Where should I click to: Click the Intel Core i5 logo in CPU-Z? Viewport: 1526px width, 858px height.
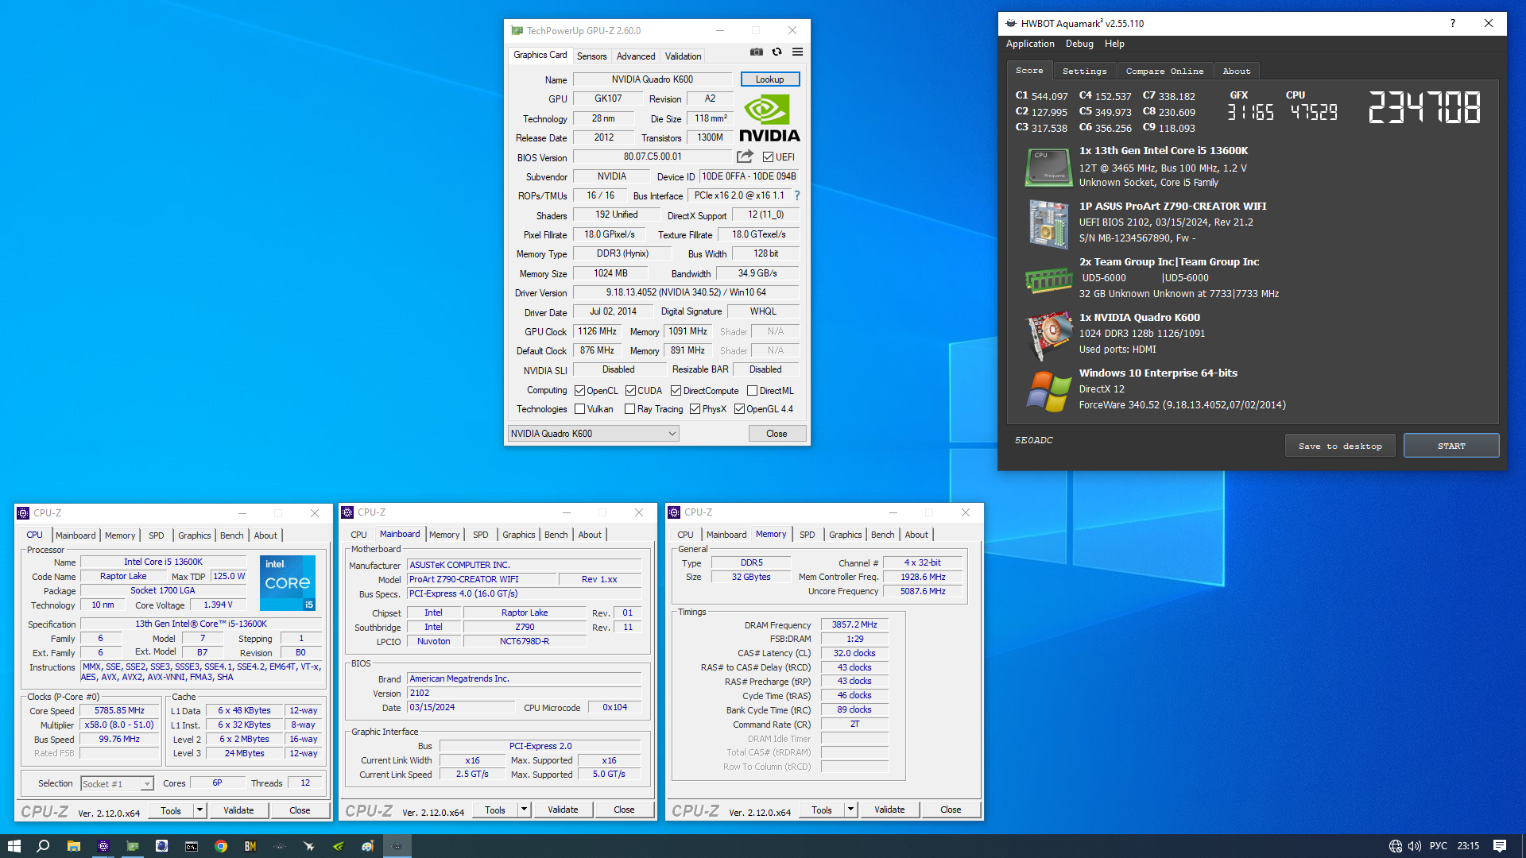tap(288, 582)
